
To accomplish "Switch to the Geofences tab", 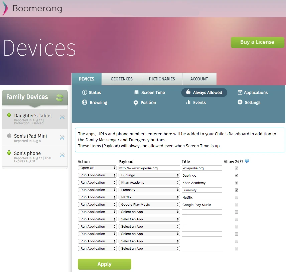I will (x=121, y=79).
